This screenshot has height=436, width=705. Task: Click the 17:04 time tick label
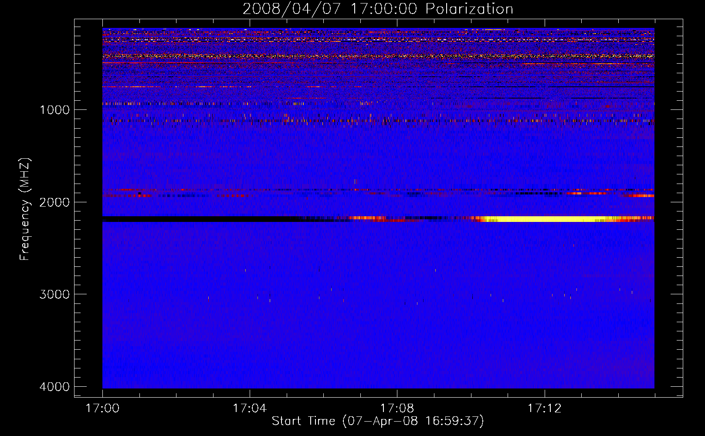(x=250, y=409)
